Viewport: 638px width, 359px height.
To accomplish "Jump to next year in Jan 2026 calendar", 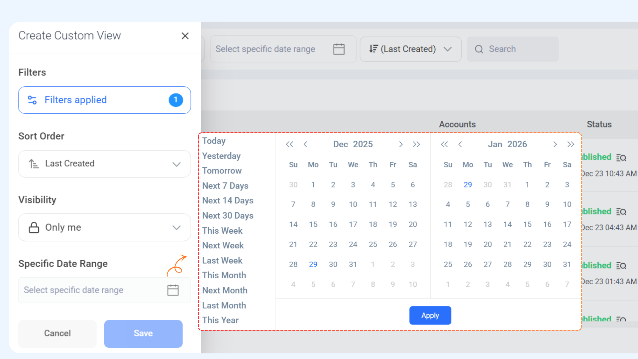I will [571, 144].
